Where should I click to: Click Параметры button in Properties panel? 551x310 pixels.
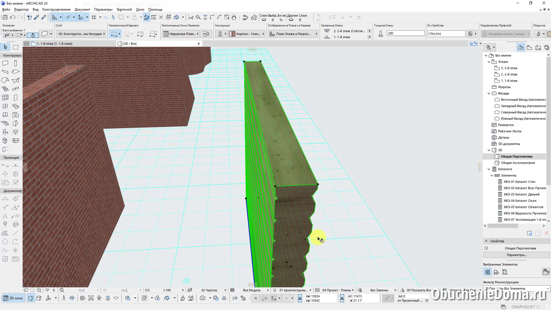(517, 255)
